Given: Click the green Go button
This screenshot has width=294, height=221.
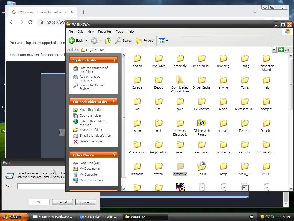Looking at the screenshot, I should 284,50.
